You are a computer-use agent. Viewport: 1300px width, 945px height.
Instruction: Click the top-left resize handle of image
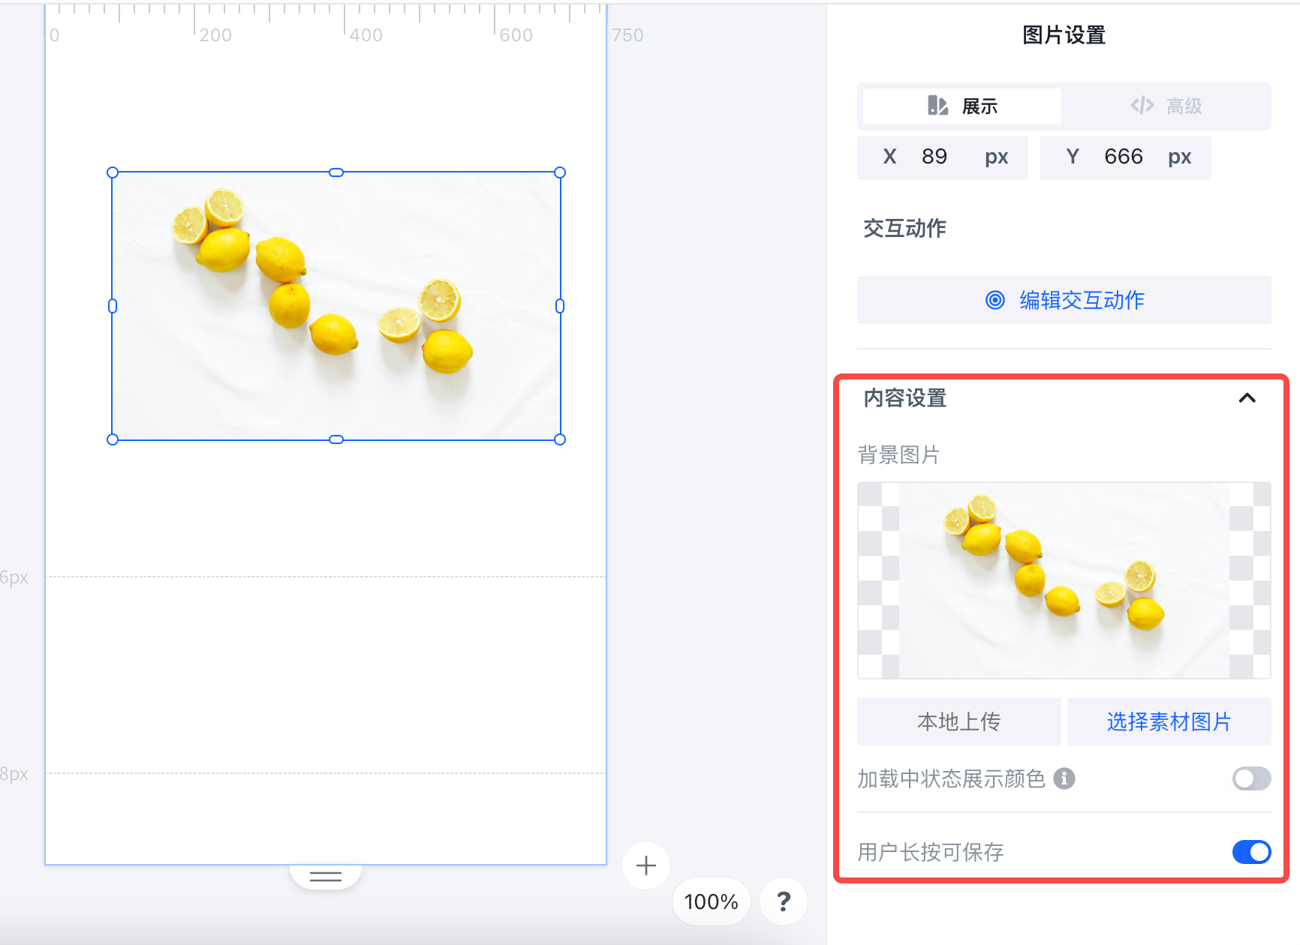113,172
